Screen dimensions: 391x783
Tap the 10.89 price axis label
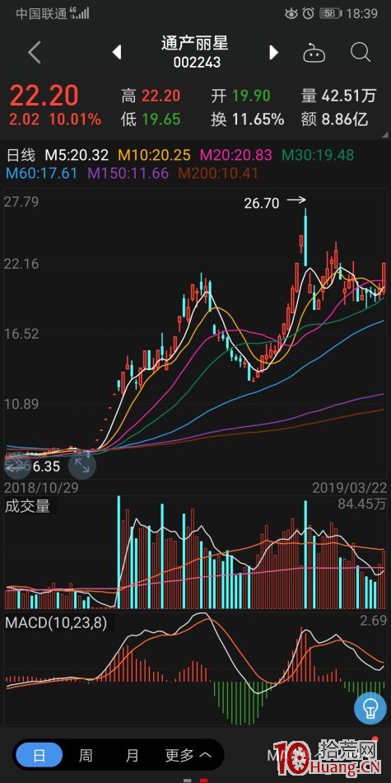[x=22, y=404]
